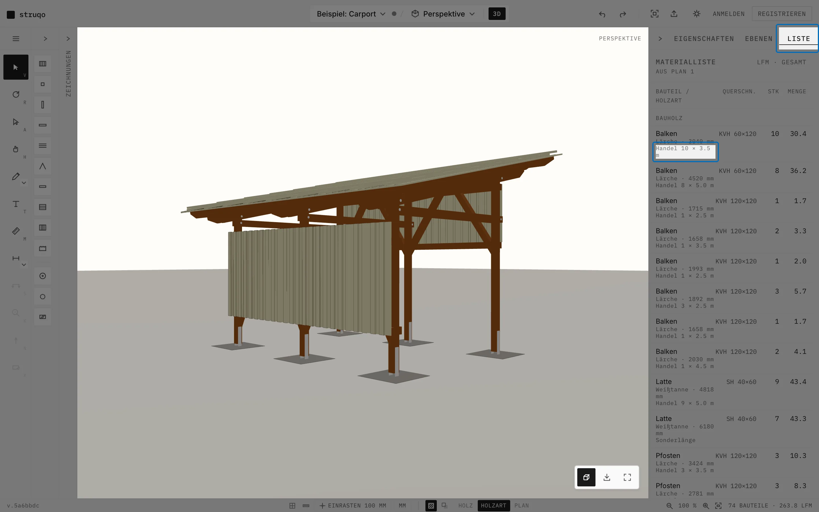Toggle EINRASTEN 100 MM snapping
Image resolution: width=819 pixels, height=512 pixels.
click(x=353, y=505)
